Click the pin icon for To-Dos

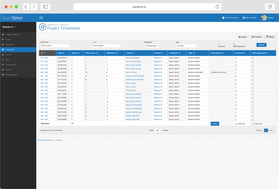pos(3,39)
